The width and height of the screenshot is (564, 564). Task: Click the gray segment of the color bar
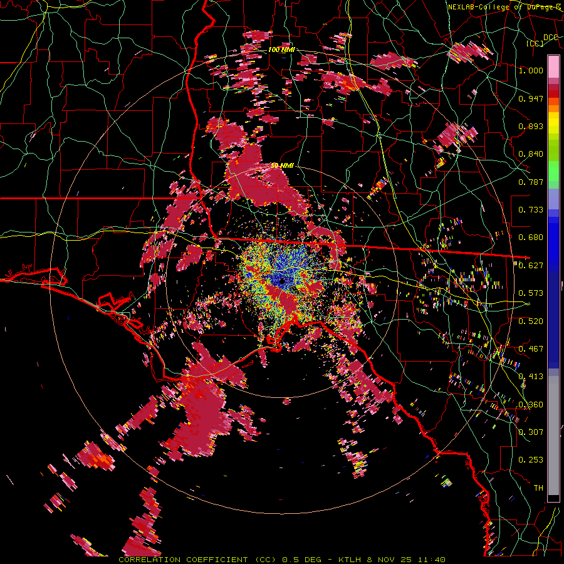[x=553, y=436]
